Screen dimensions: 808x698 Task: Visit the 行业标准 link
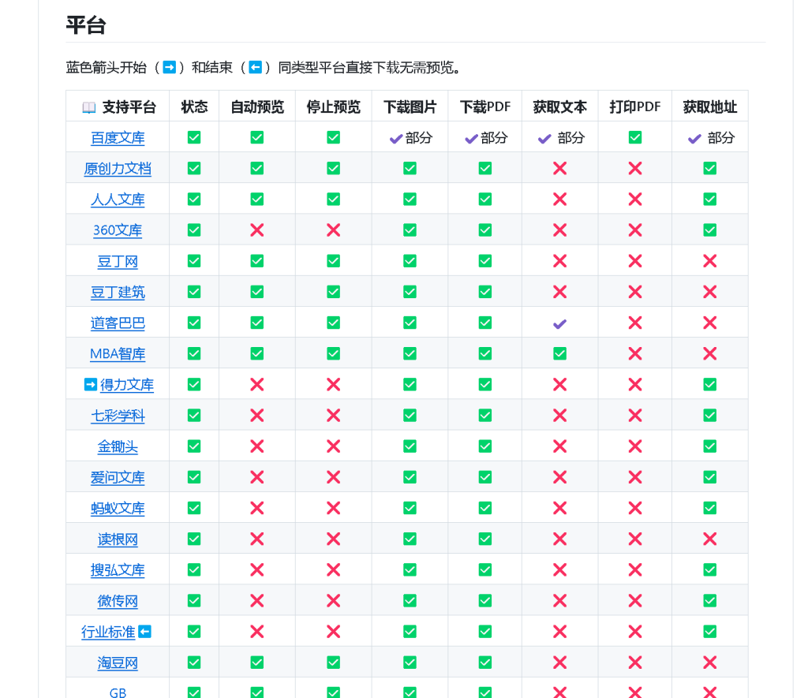tap(108, 632)
